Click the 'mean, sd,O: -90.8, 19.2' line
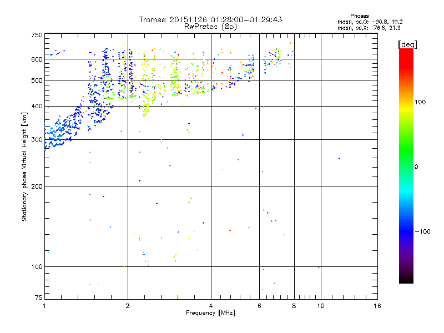The height and width of the screenshot is (333, 444). (x=370, y=22)
